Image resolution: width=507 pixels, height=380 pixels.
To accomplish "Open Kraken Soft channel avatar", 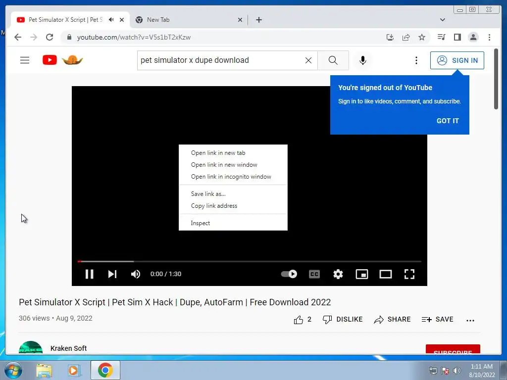I will click(x=31, y=348).
